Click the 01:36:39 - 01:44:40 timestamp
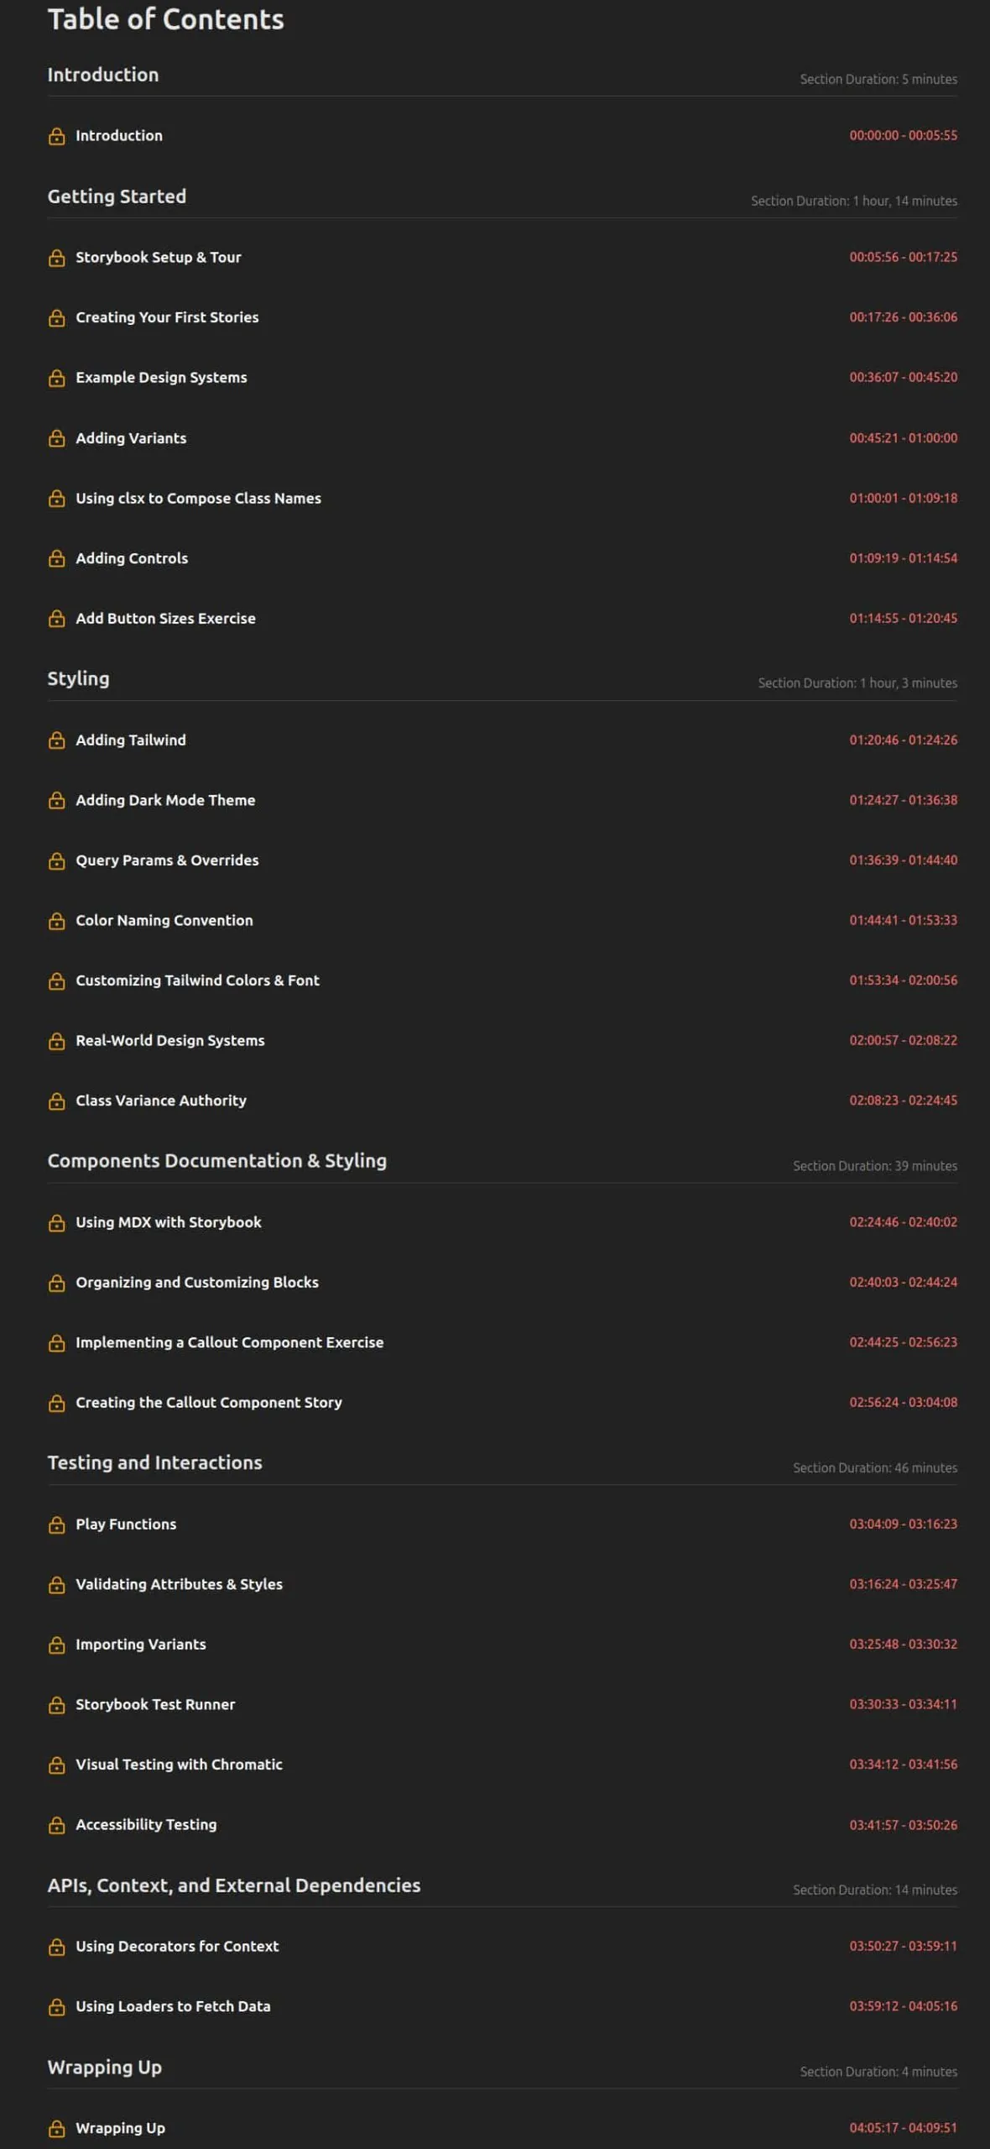 point(903,860)
